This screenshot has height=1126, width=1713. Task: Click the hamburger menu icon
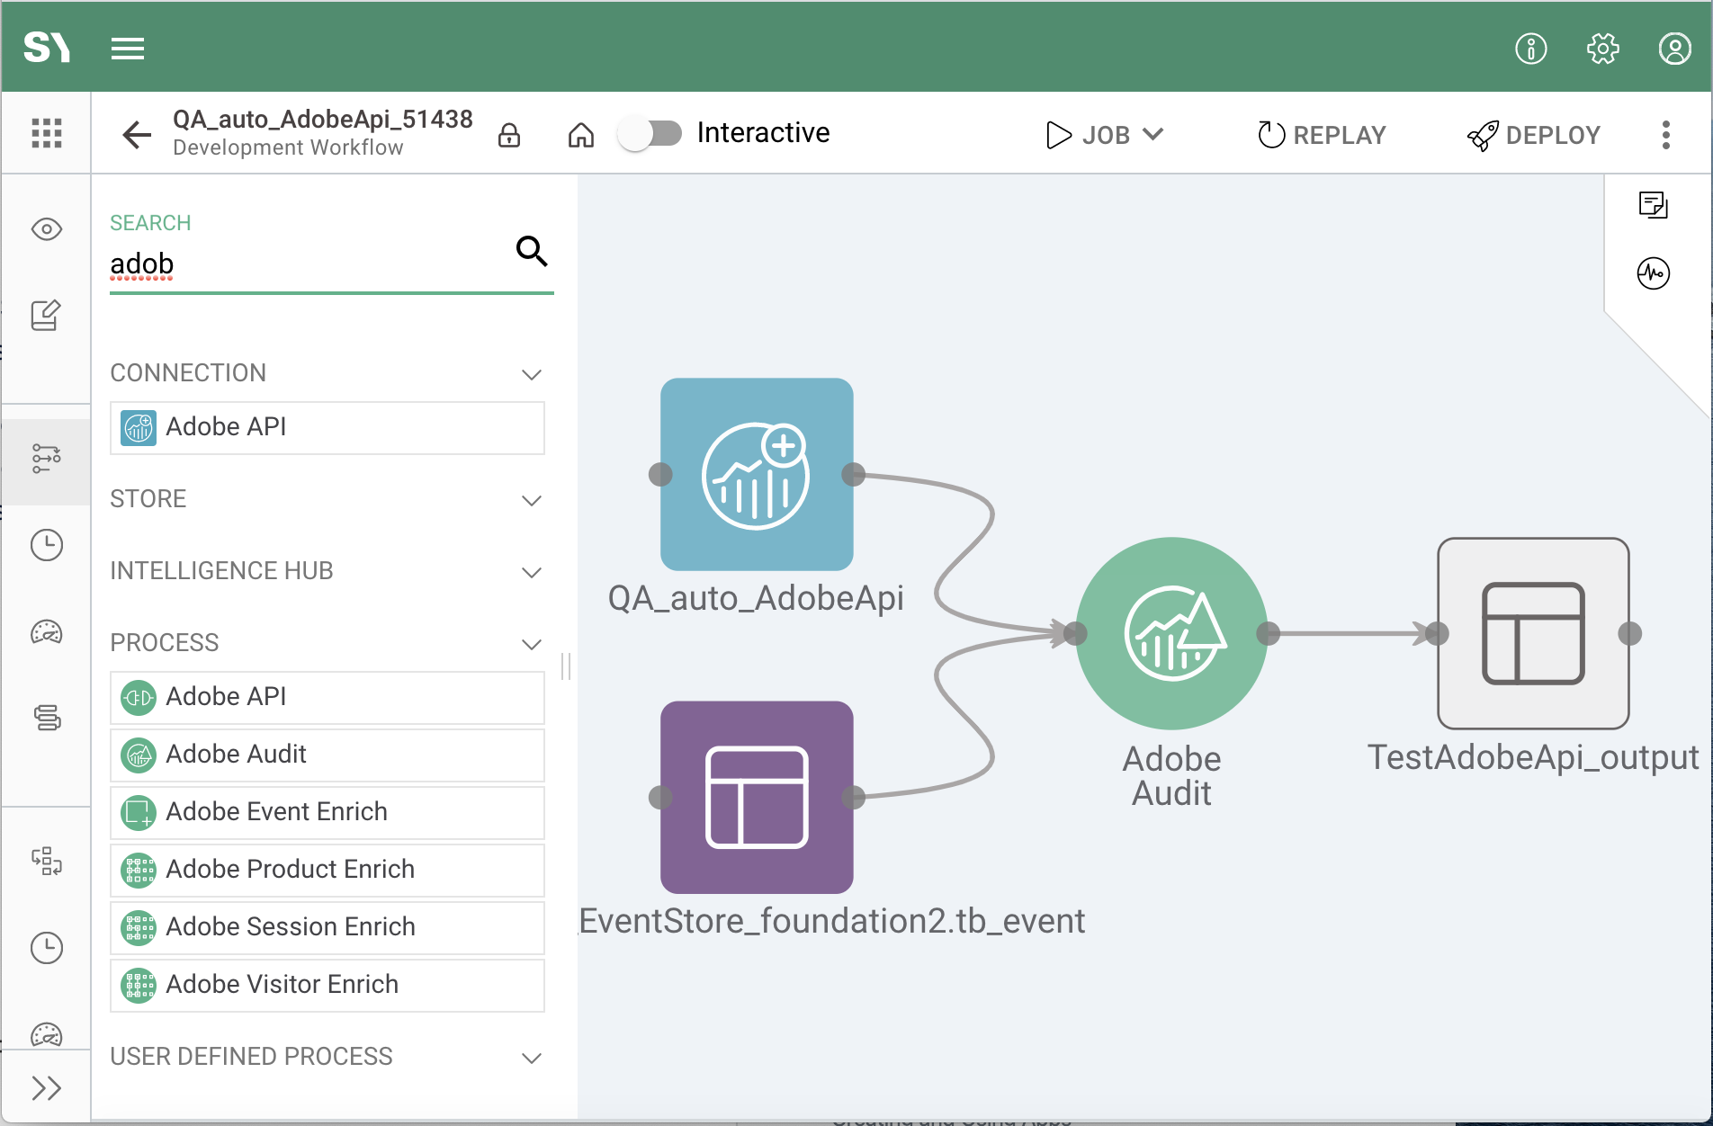[x=128, y=49]
